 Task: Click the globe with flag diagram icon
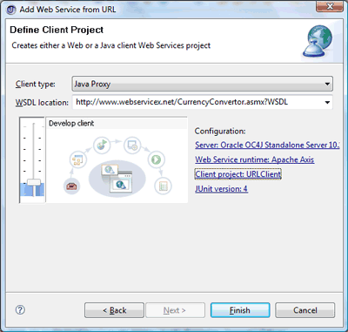pyautogui.click(x=102, y=145)
